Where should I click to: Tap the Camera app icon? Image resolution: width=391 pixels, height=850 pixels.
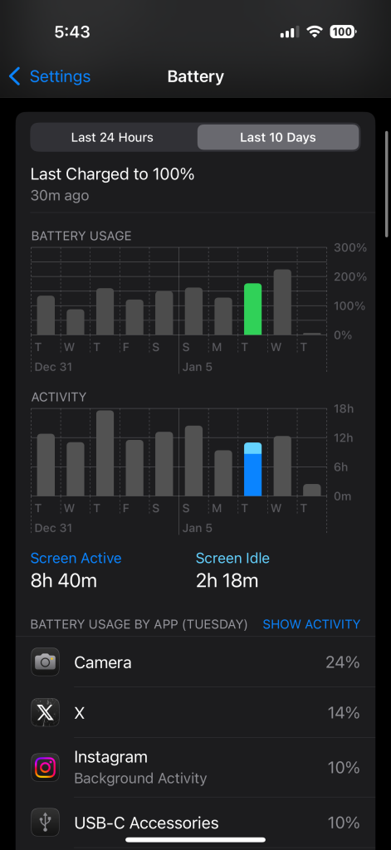pos(45,662)
